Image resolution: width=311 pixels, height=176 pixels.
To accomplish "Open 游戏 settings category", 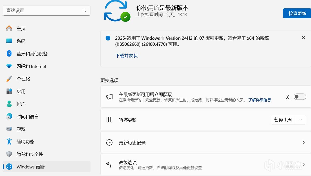I will 47,129.
